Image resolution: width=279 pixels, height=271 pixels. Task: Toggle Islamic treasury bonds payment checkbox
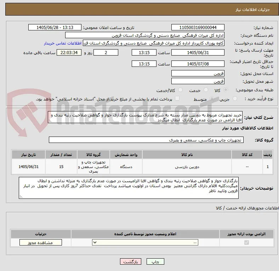177,98
